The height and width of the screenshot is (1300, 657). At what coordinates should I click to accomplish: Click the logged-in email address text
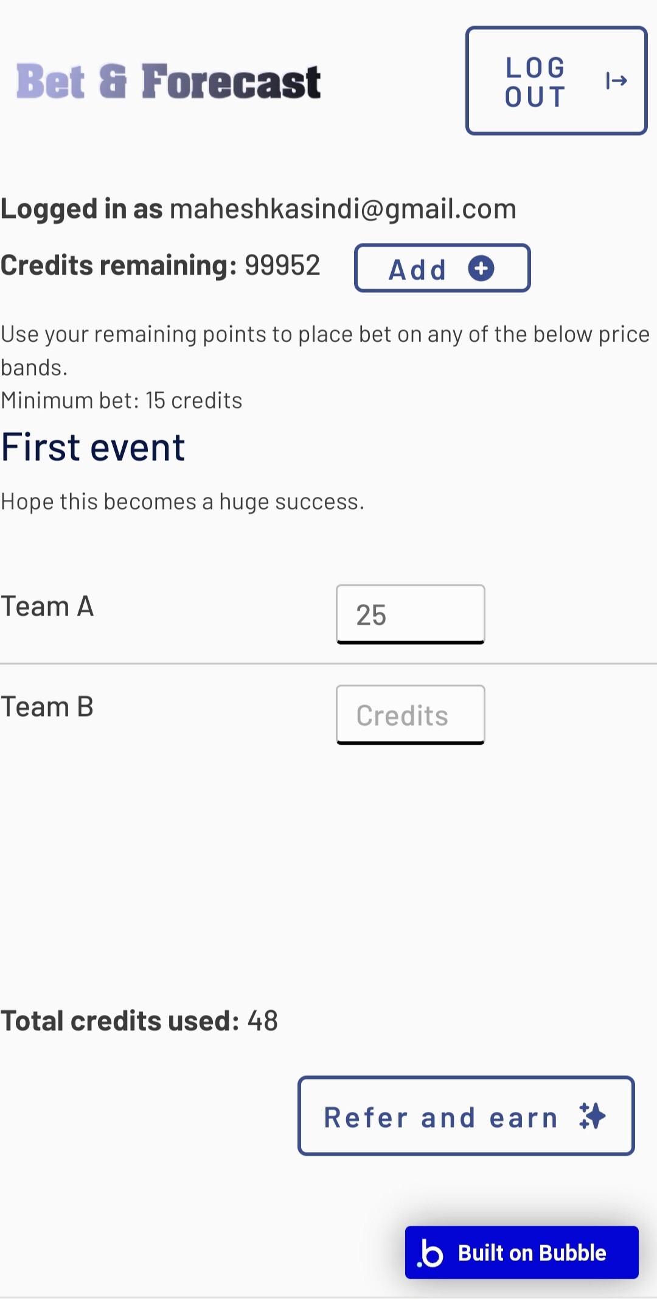[x=342, y=209]
